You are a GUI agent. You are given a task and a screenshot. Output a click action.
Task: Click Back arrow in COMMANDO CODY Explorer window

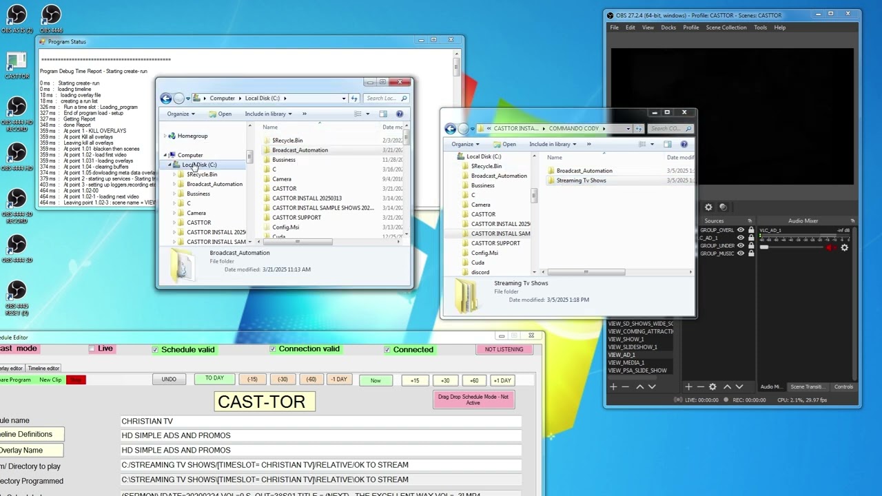click(450, 128)
